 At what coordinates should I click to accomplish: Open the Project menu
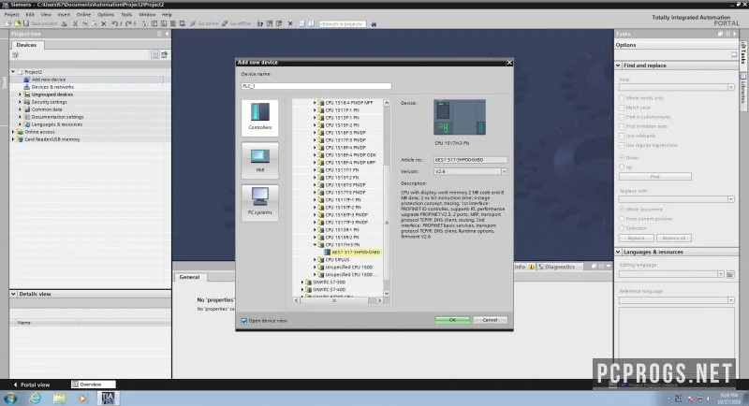click(11, 15)
